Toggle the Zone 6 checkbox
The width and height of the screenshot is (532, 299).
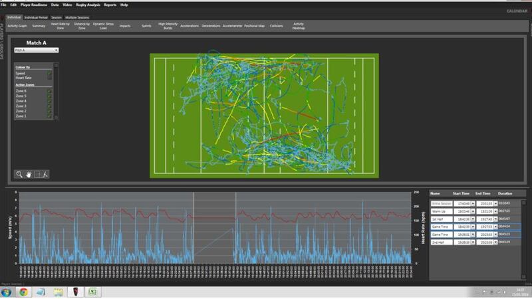coord(49,91)
